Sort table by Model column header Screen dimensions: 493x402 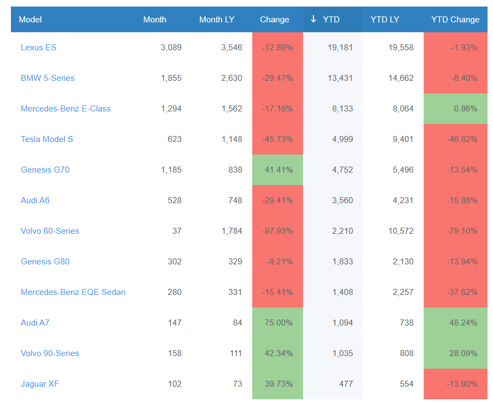click(30, 20)
